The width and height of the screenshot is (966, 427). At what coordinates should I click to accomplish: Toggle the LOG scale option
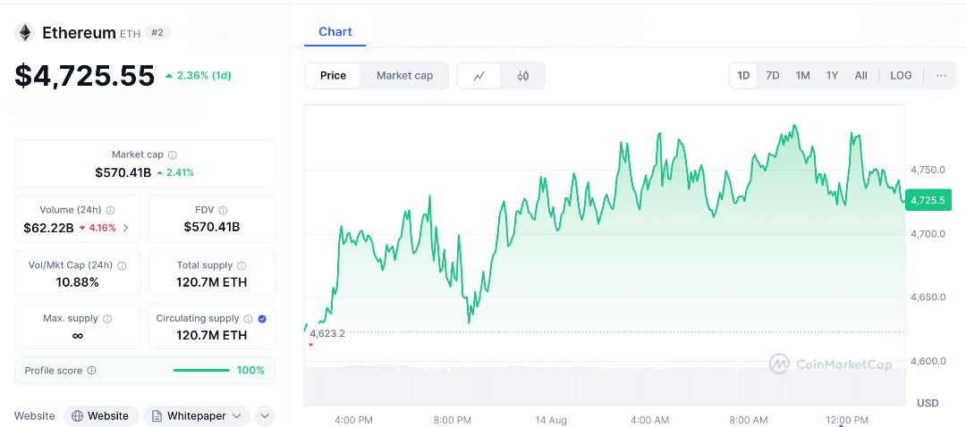point(901,76)
